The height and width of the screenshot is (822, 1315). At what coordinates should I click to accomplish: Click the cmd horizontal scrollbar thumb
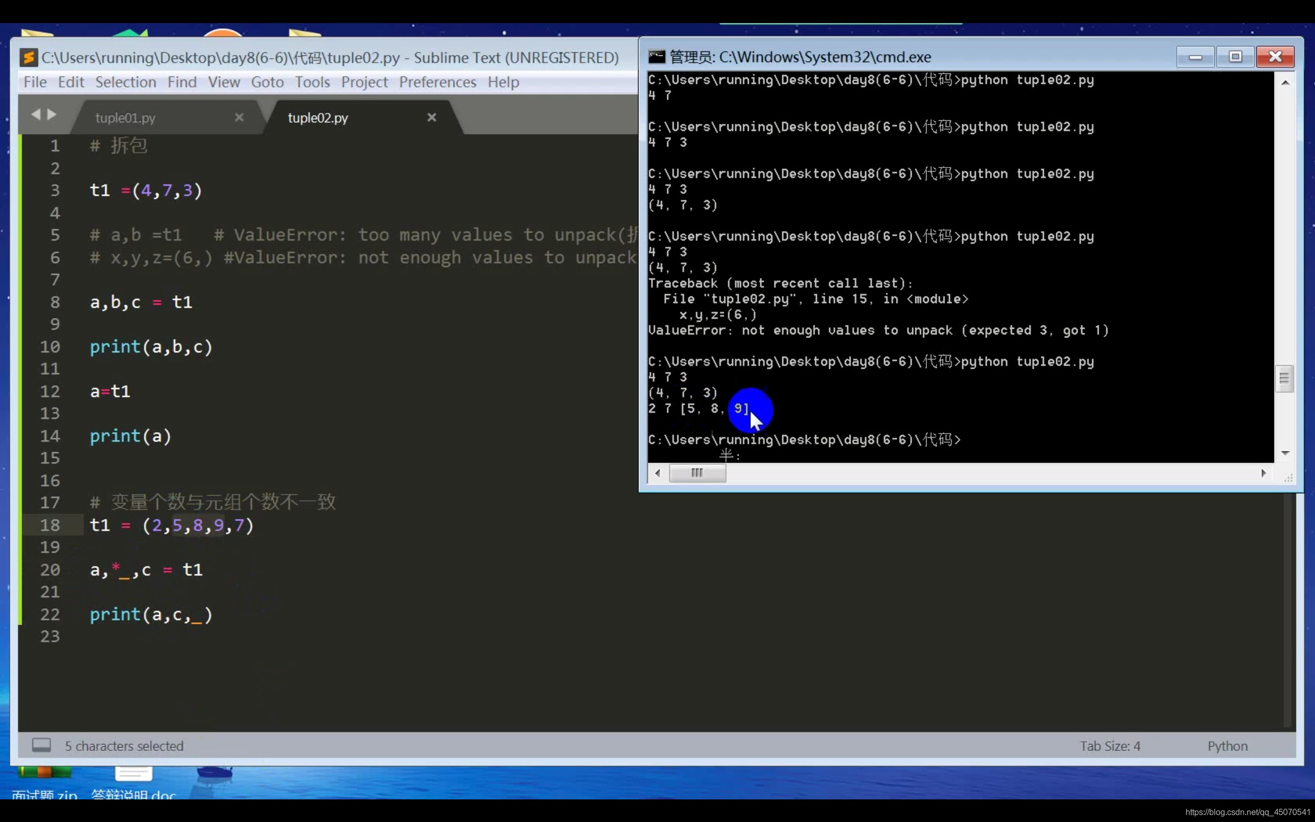tap(697, 473)
